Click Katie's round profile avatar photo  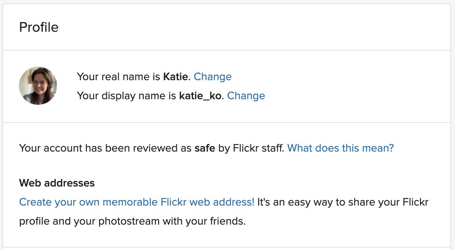38,86
